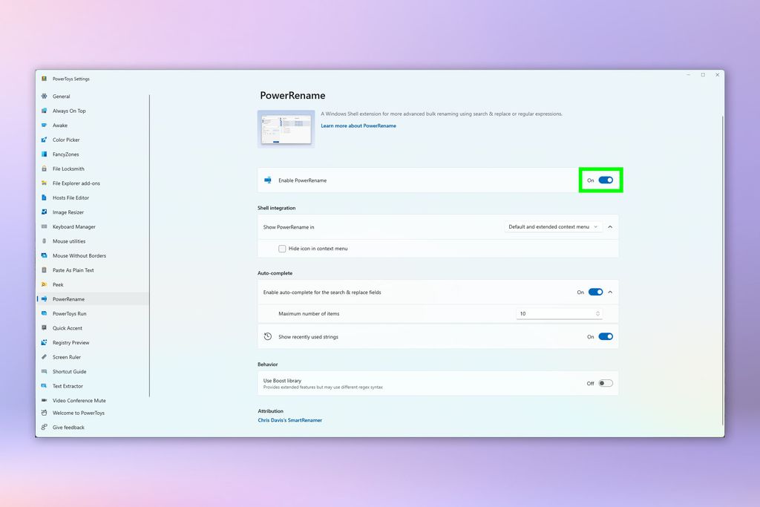Select the Color Picker tool in sidebar
Image resolution: width=760 pixels, height=507 pixels.
pos(65,140)
